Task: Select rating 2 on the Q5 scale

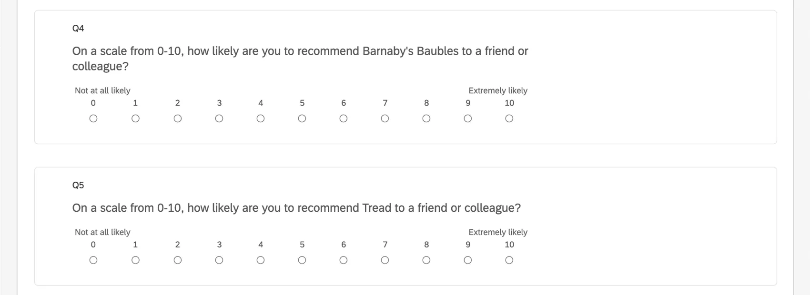Action: (177, 260)
